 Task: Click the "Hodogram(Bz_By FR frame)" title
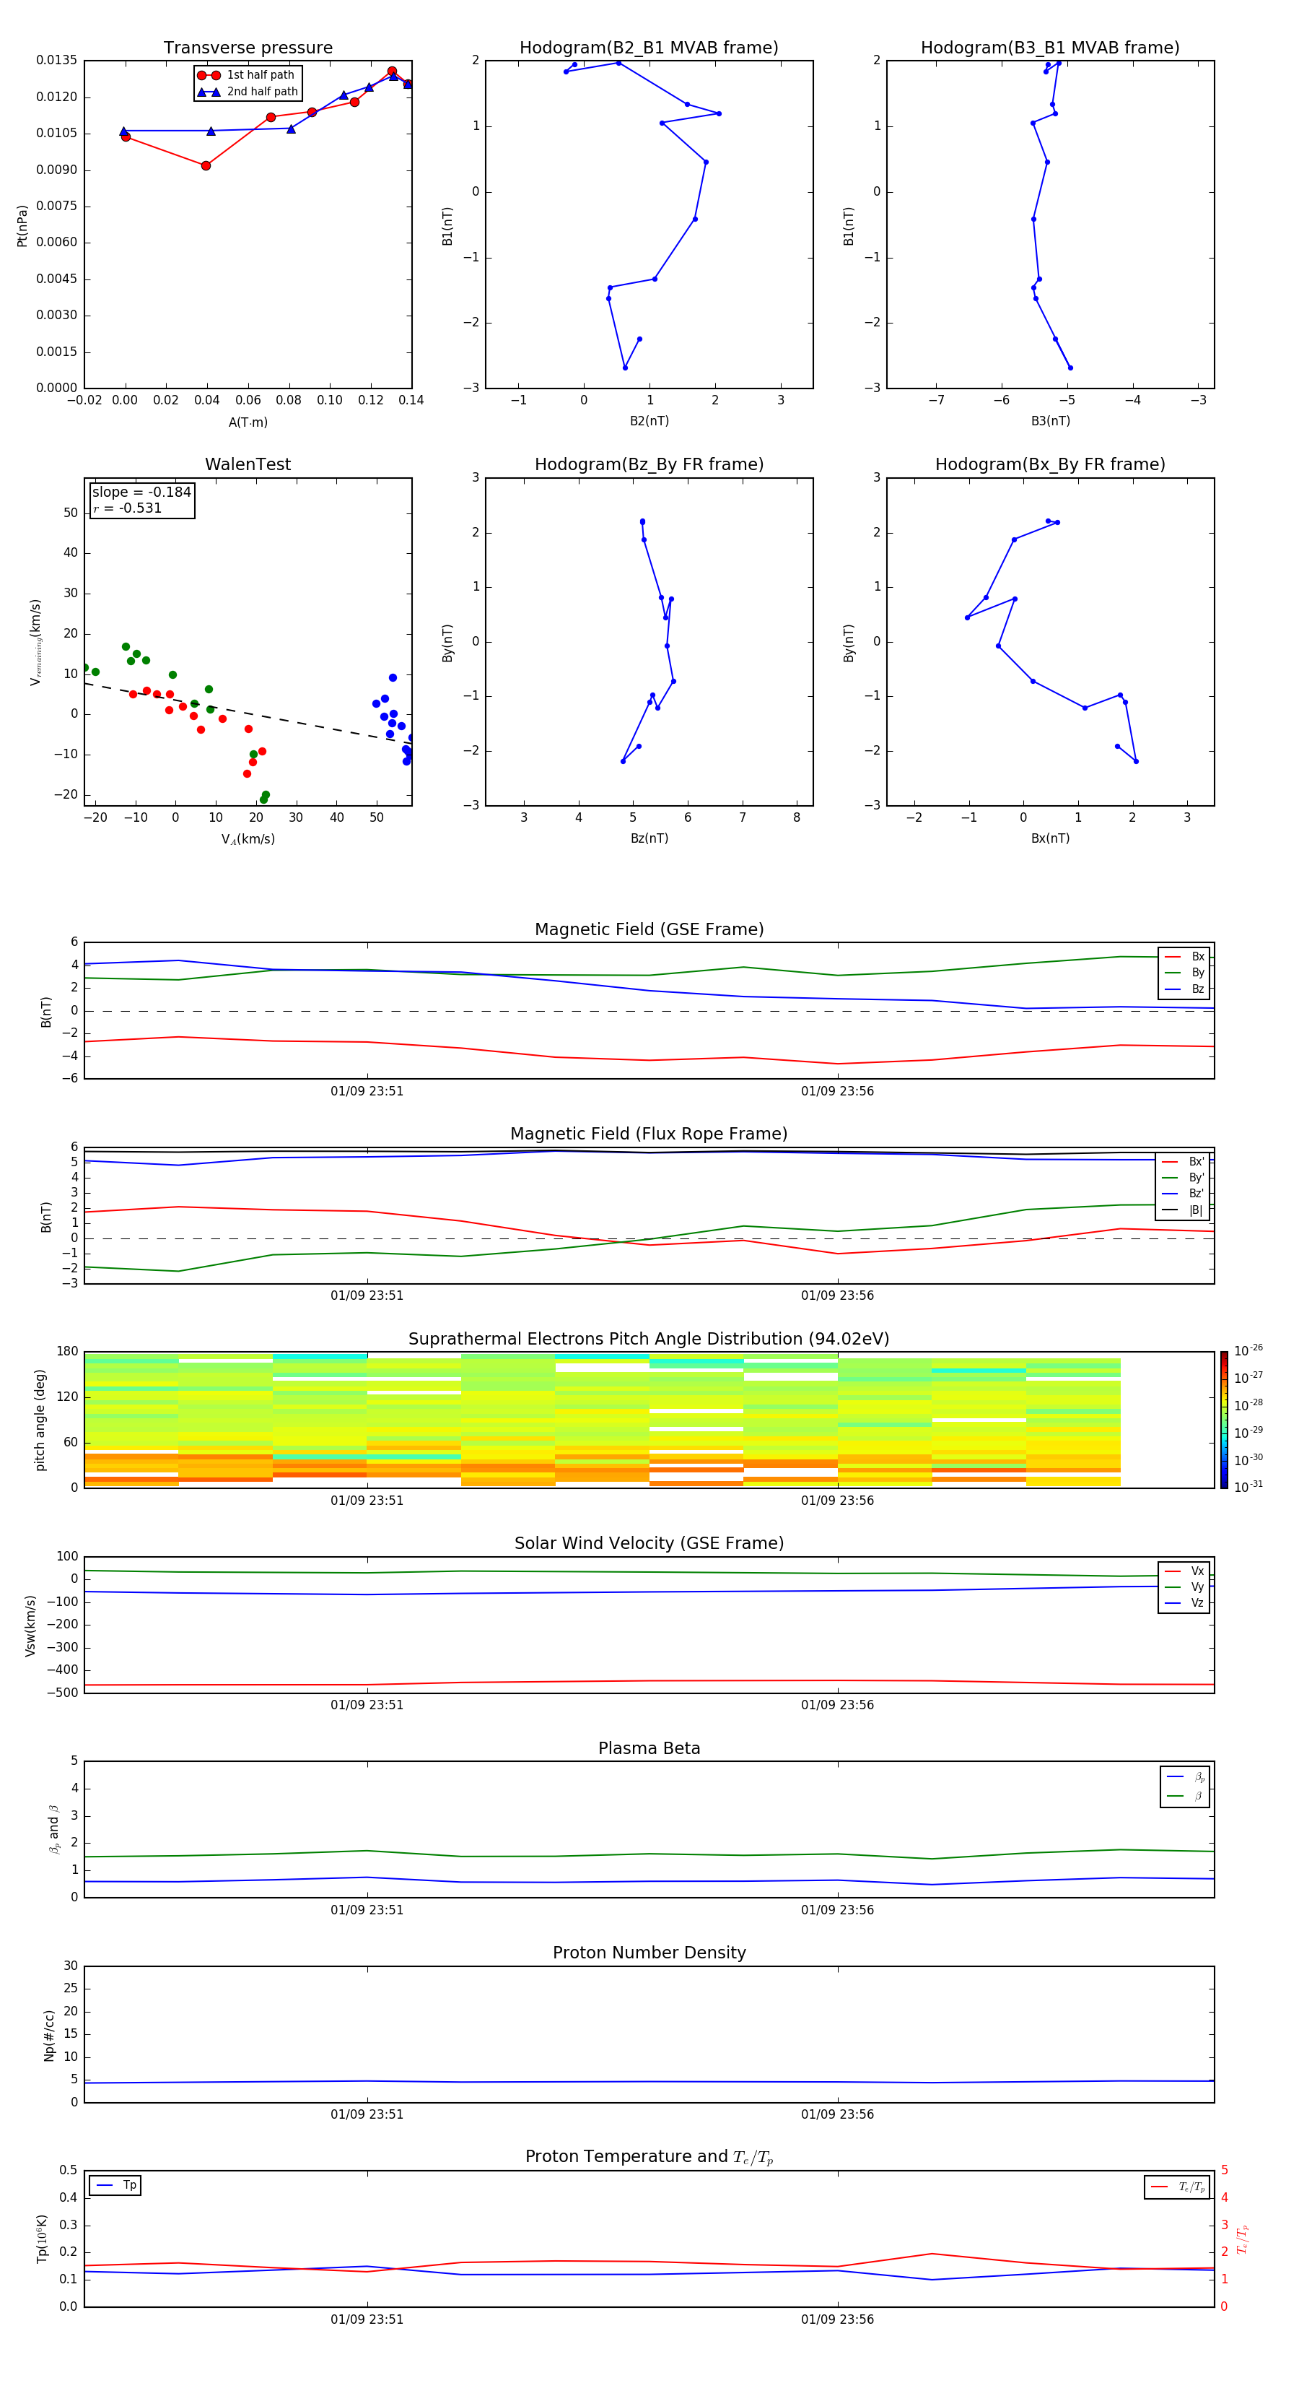pos(649,464)
